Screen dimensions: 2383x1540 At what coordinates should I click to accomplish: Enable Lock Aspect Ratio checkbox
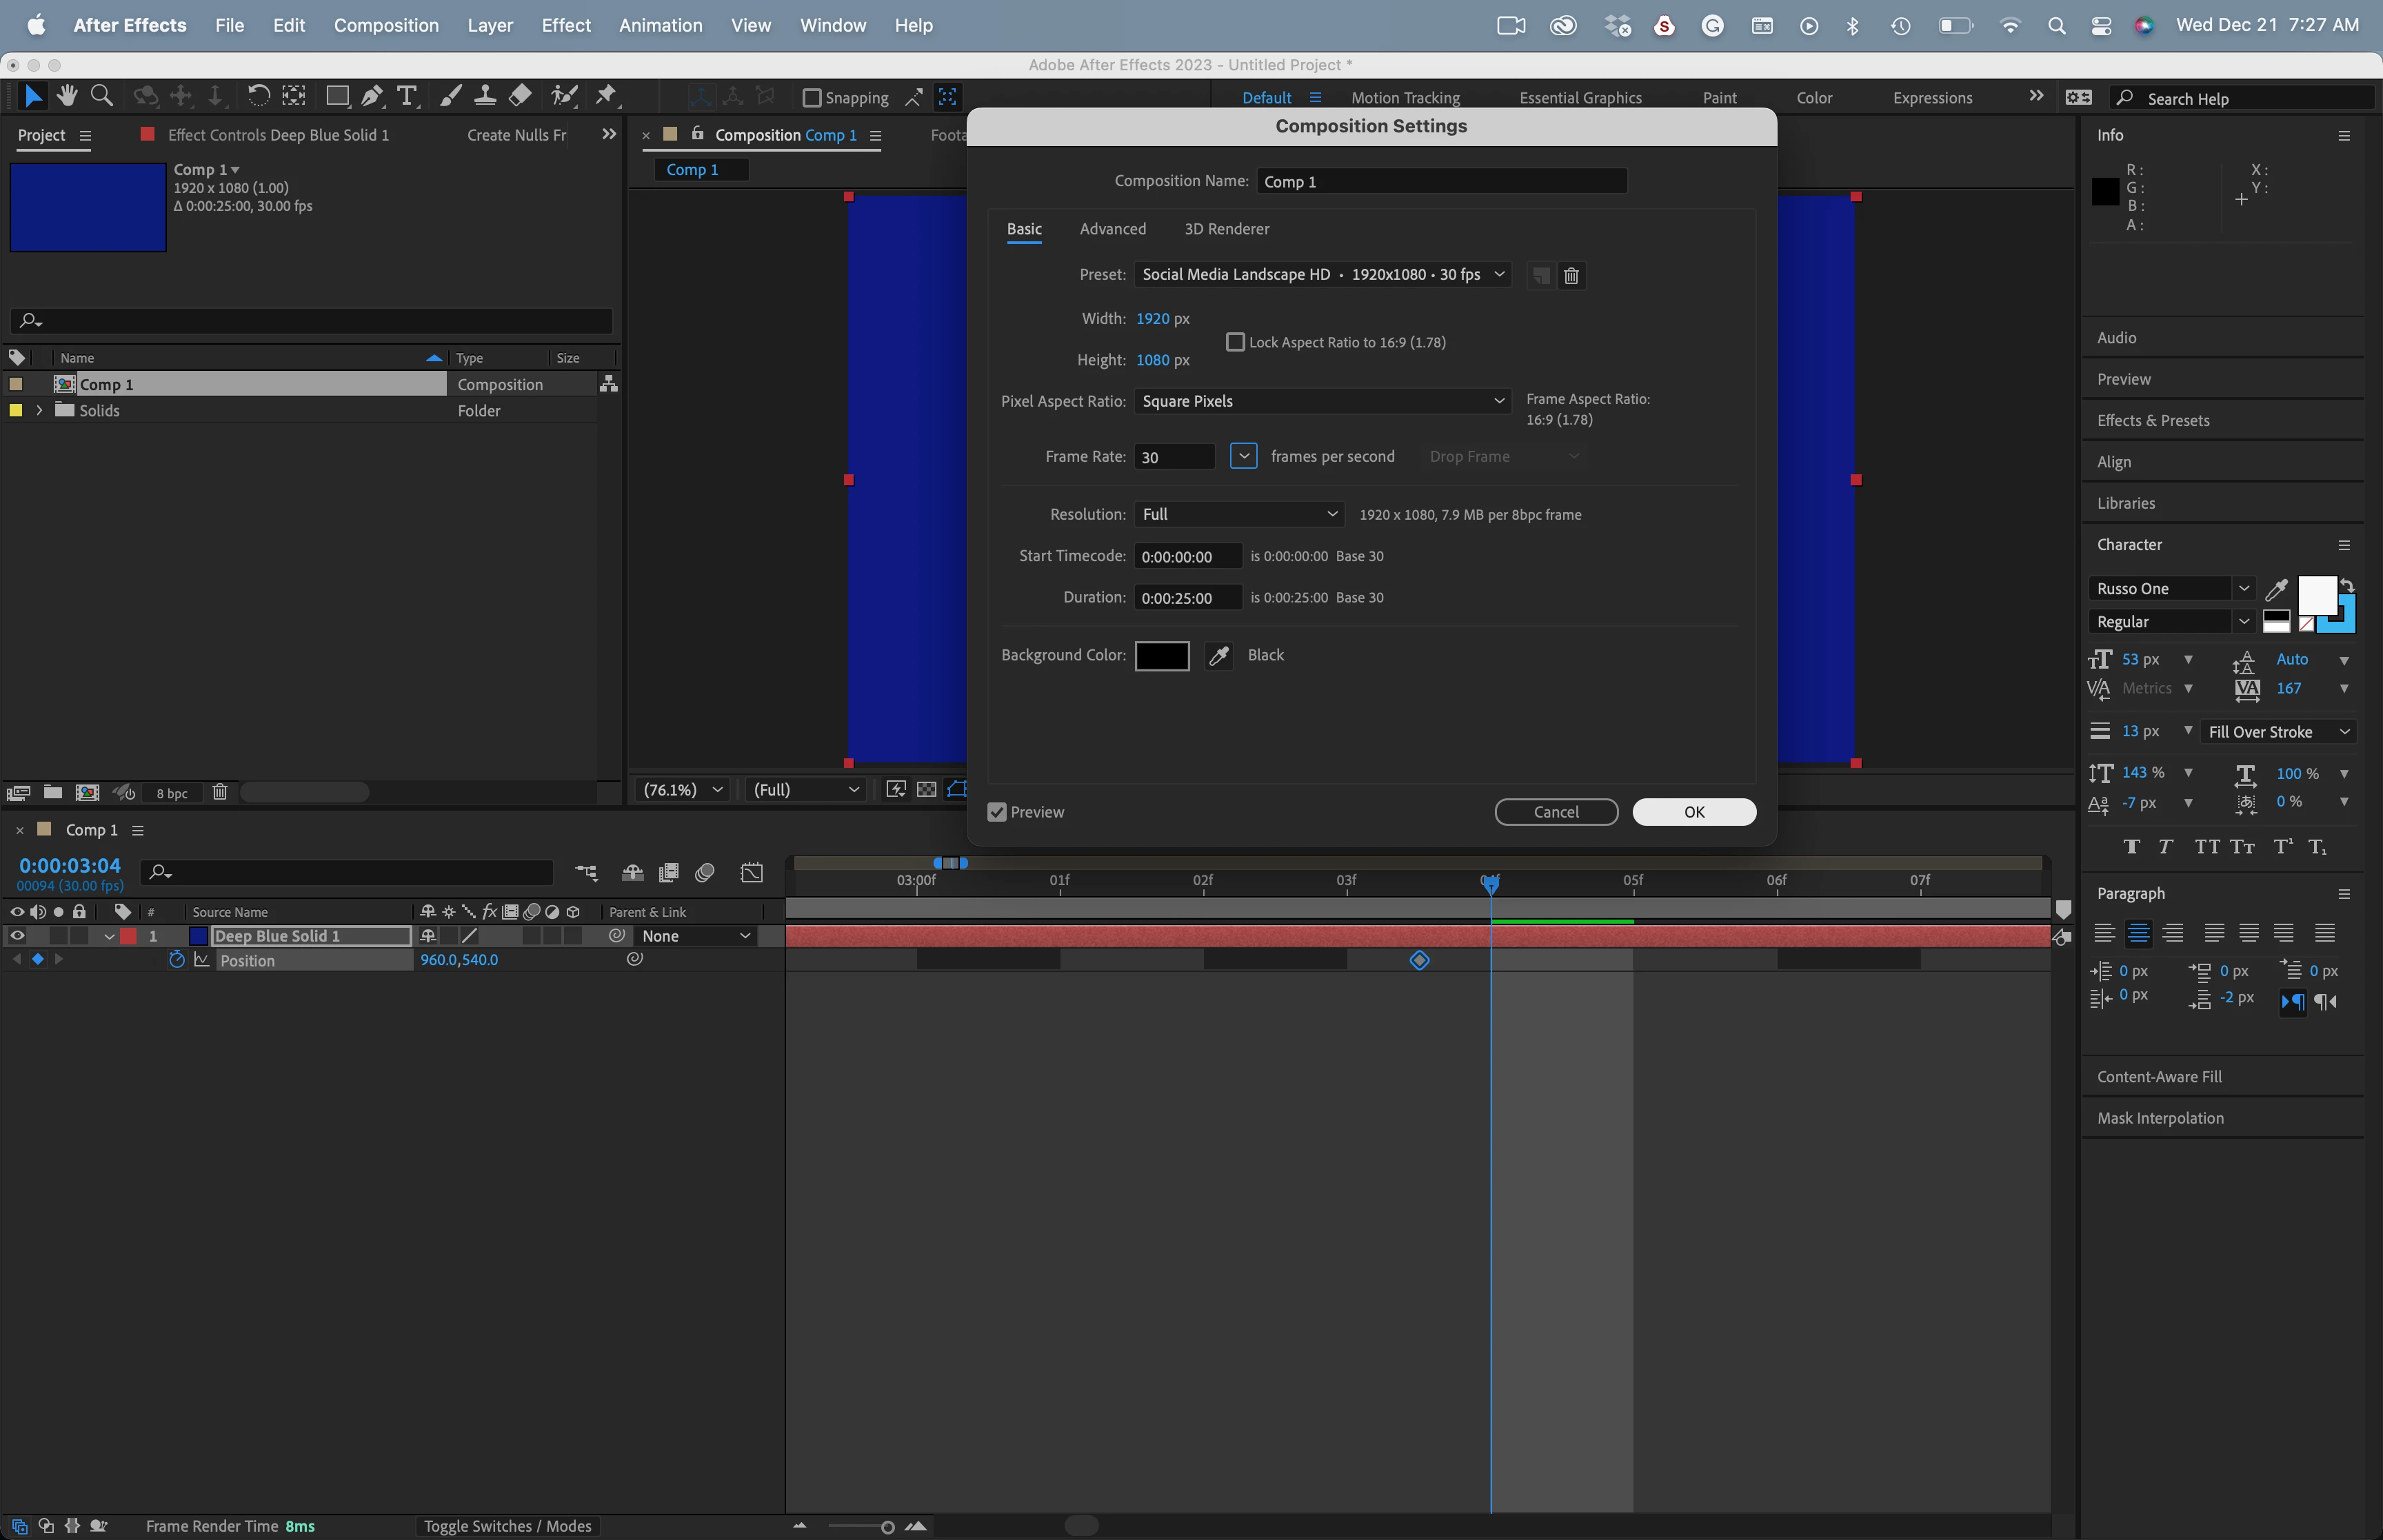point(1235,343)
